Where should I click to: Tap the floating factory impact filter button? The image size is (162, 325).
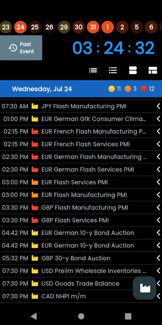pyautogui.click(x=145, y=288)
